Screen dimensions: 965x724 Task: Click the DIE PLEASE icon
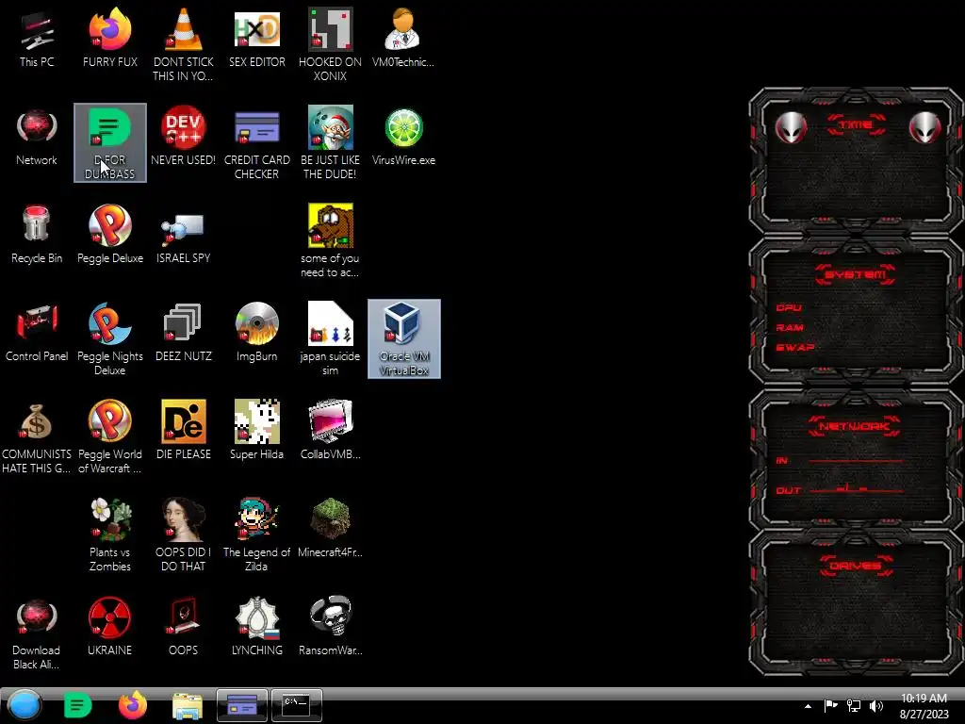pos(183,430)
